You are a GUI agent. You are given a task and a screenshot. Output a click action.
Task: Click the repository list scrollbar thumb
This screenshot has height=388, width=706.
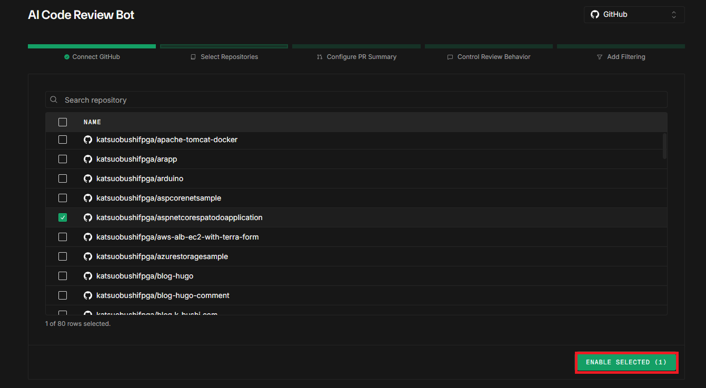tap(664, 146)
